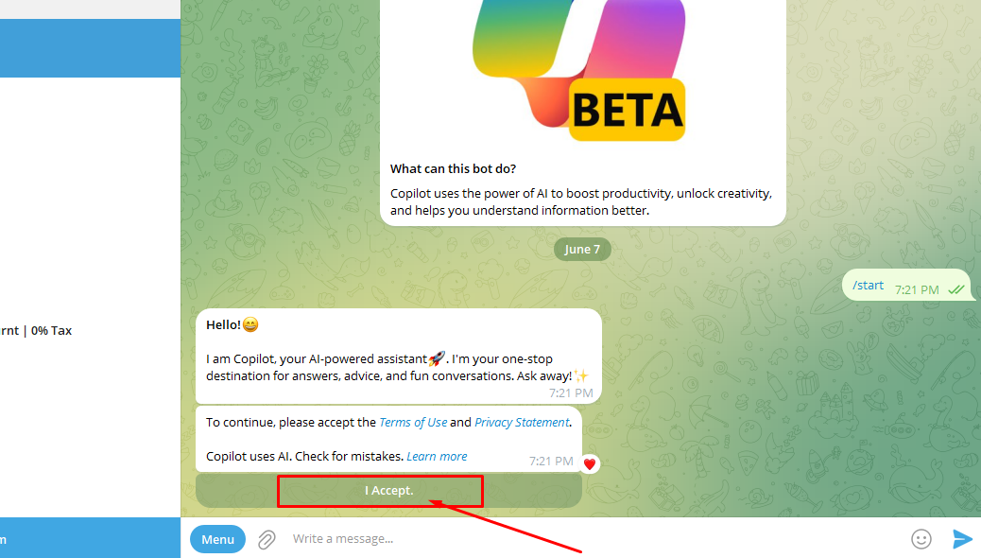Click the red heart reaction
This screenshot has height=558, width=981.
pyautogui.click(x=590, y=463)
